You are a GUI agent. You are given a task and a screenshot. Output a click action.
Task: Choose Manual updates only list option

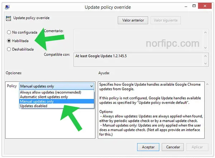point(57,101)
